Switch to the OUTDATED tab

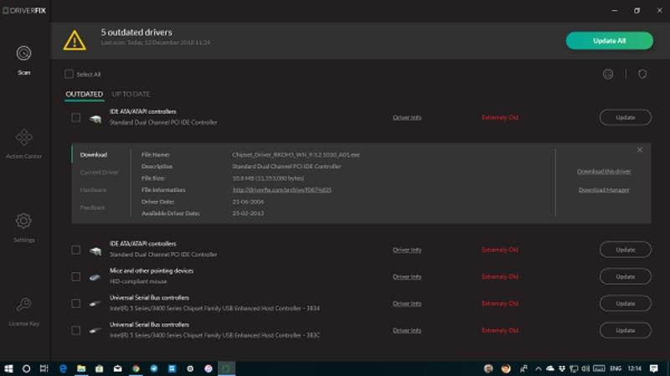[85, 94]
